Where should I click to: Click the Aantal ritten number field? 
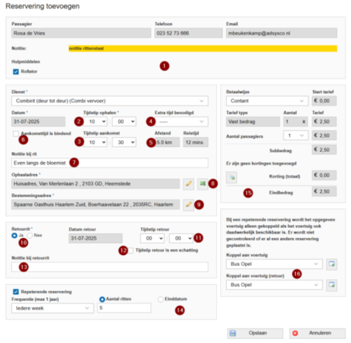pyautogui.click(x=124, y=308)
